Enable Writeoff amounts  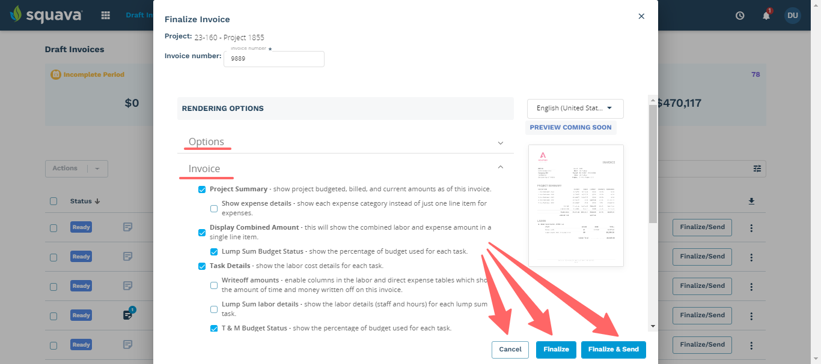point(214,285)
